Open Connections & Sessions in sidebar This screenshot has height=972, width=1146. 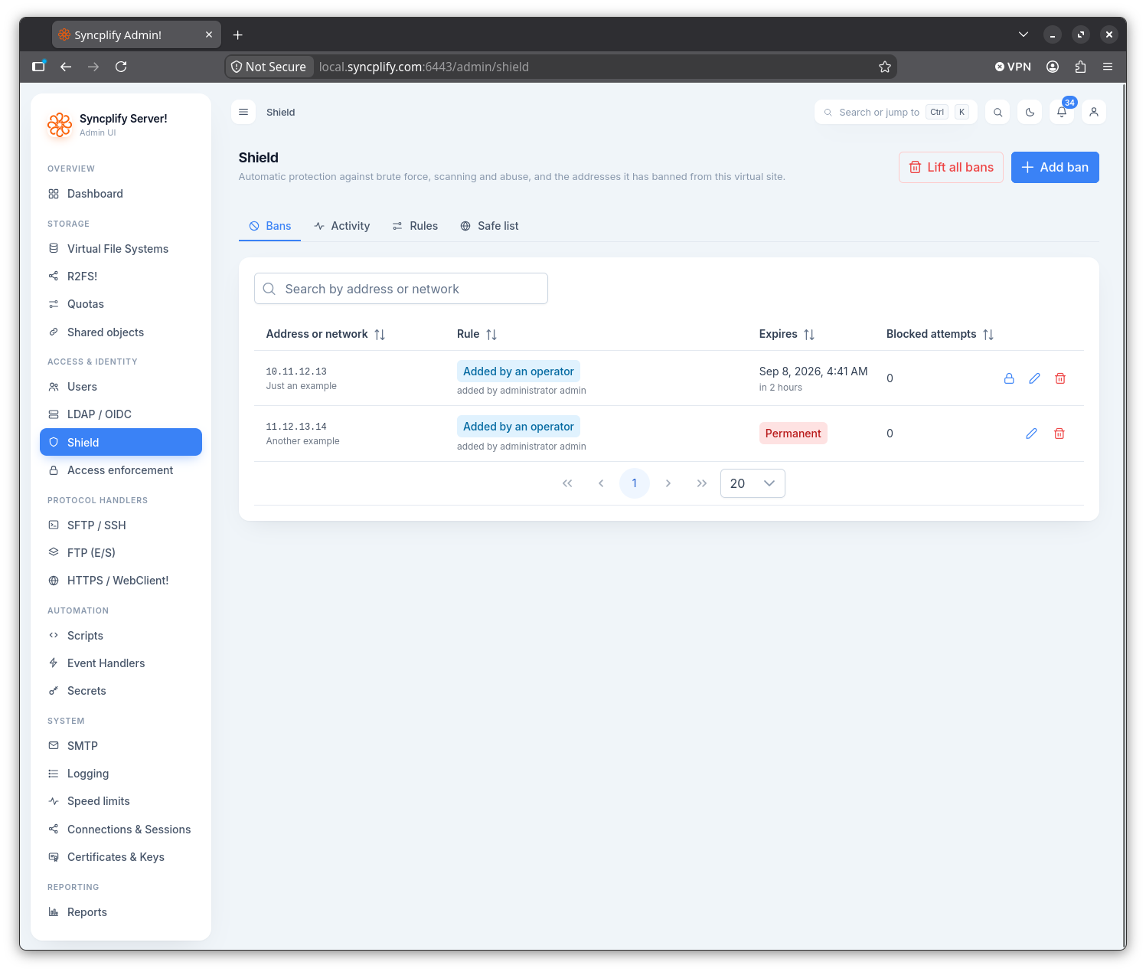tap(121, 830)
